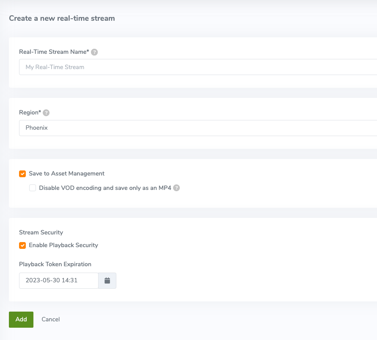Image resolution: width=377 pixels, height=340 pixels.
Task: Expand the Region dropdown showing Phoenix
Action: click(x=198, y=128)
